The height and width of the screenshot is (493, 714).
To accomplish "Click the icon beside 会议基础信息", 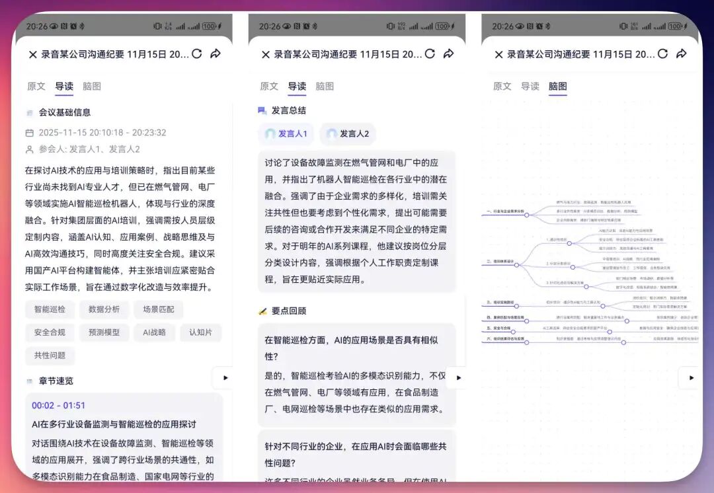I will pos(30,112).
